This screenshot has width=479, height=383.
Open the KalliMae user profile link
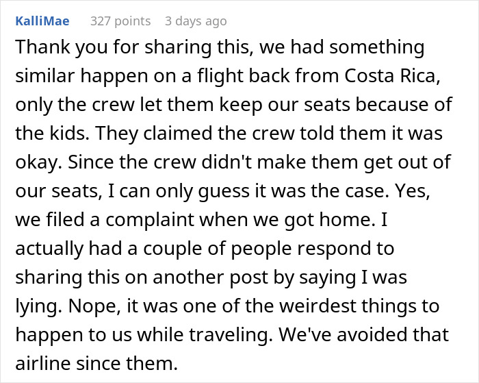tap(40, 21)
